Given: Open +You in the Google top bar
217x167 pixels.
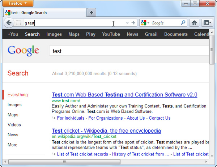Looking at the screenshot, I should [x=13, y=34].
